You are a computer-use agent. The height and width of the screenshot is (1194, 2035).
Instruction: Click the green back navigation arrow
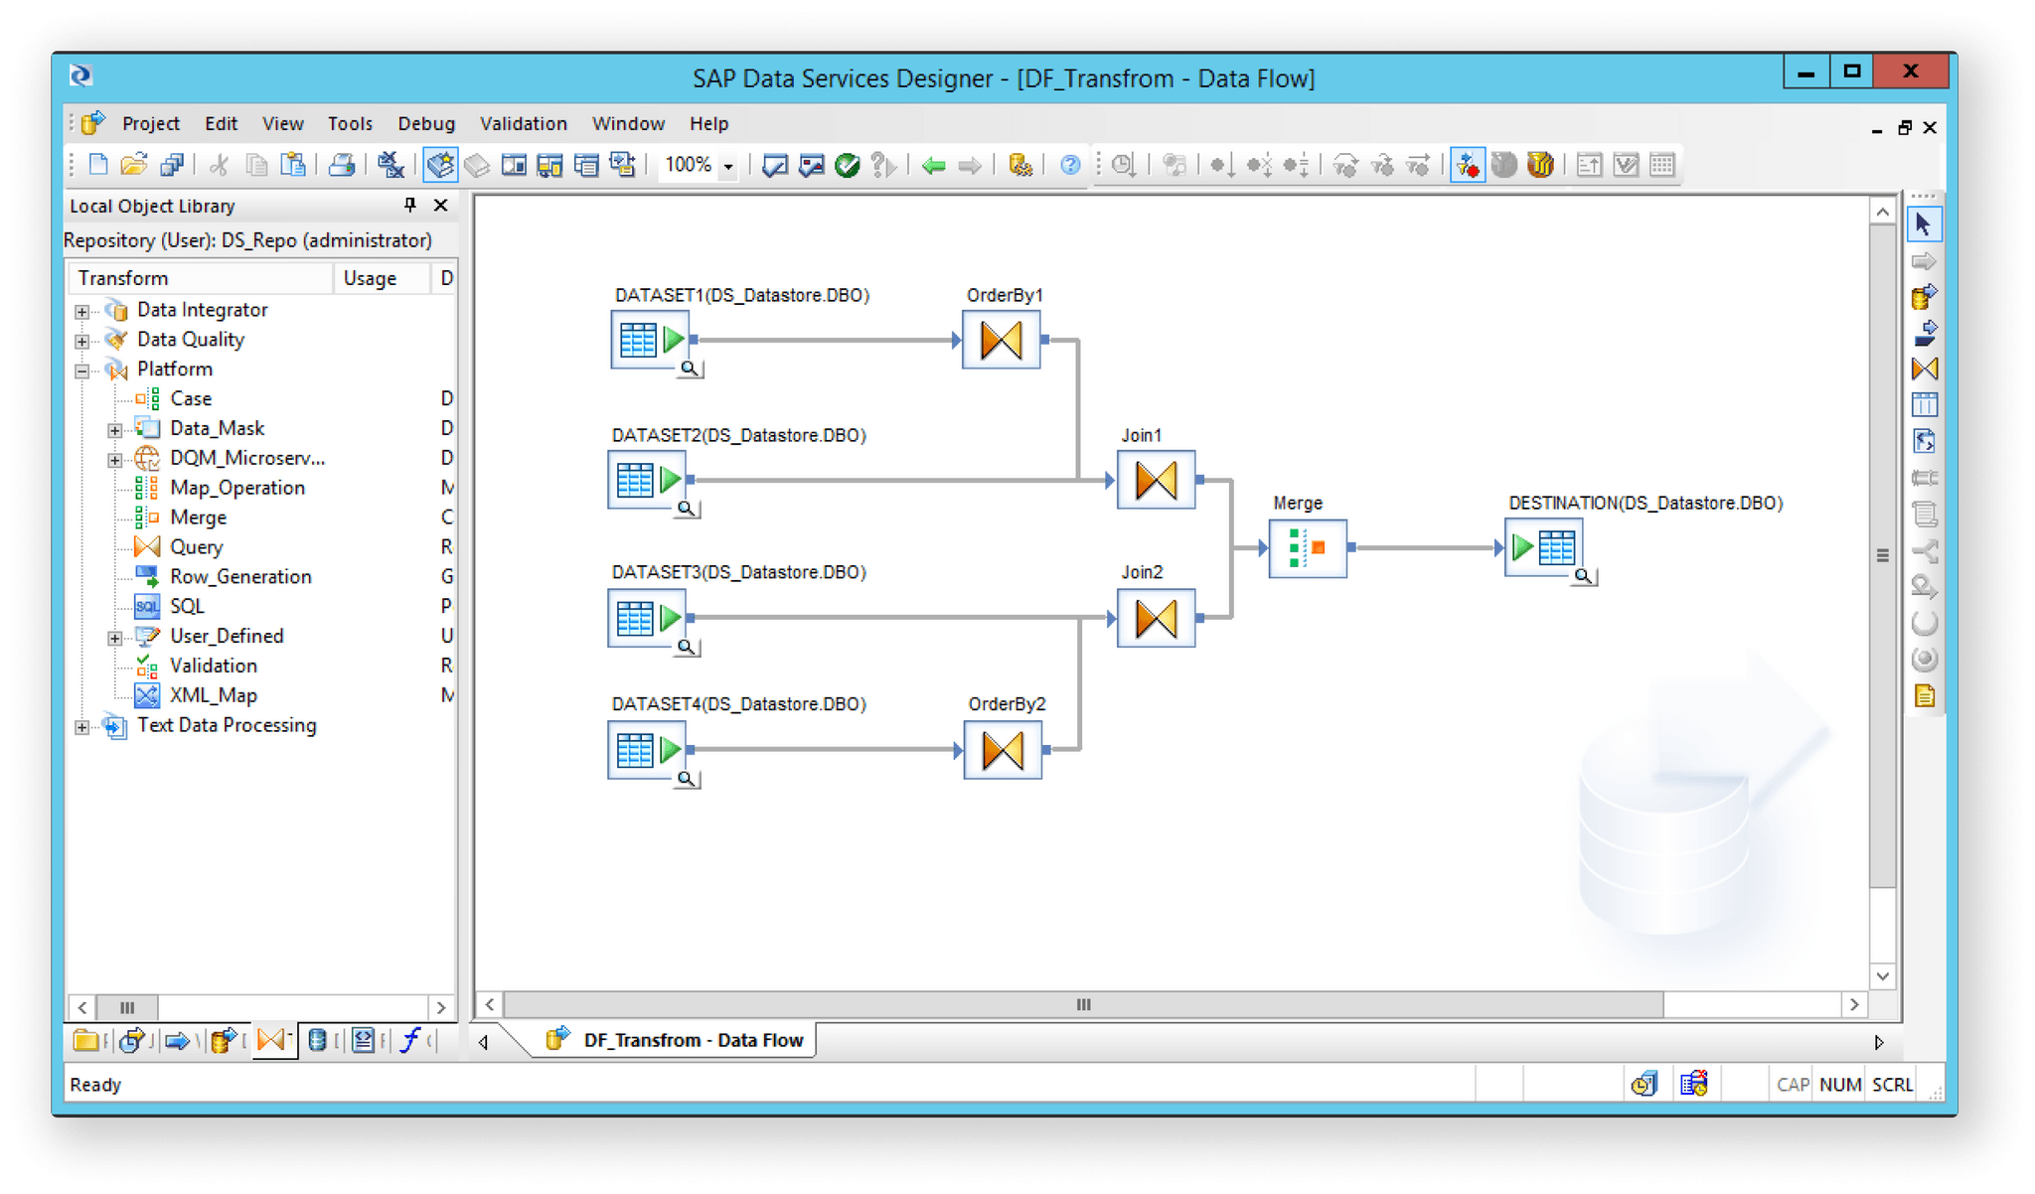point(932,165)
